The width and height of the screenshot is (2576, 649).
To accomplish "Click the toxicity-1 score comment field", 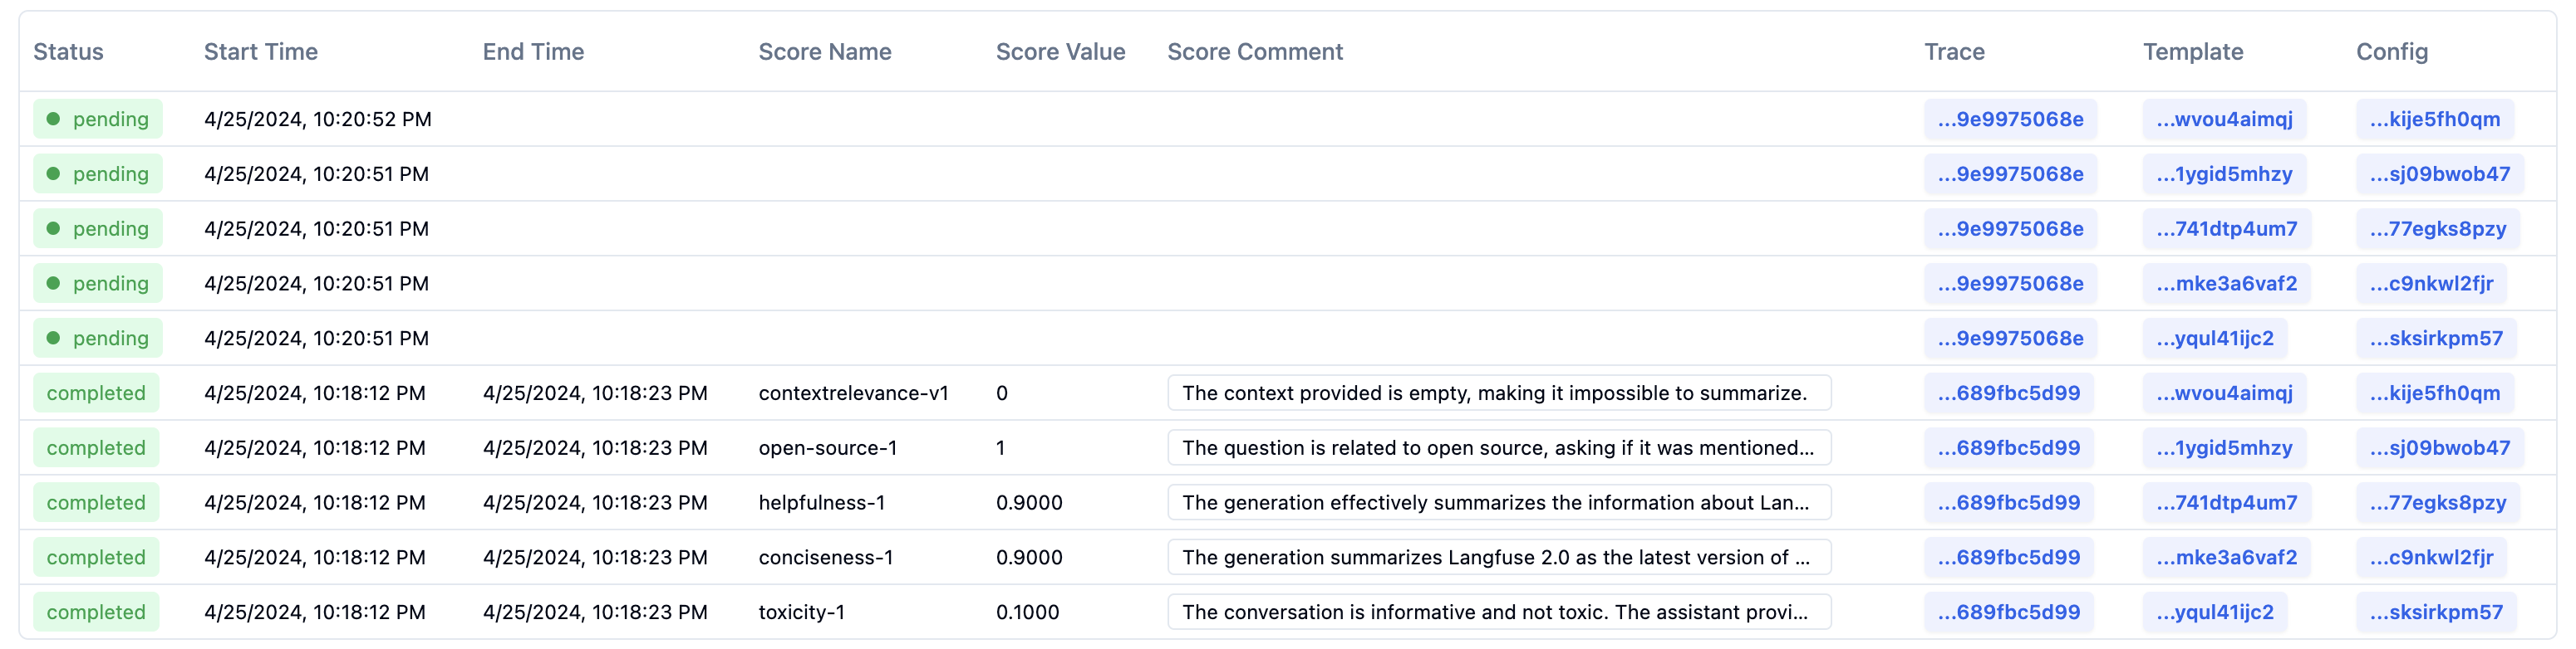I will point(1498,612).
